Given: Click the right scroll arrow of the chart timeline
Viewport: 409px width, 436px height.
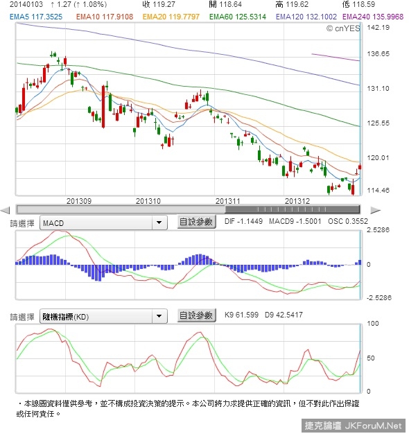Looking at the screenshot, I should [376, 210].
